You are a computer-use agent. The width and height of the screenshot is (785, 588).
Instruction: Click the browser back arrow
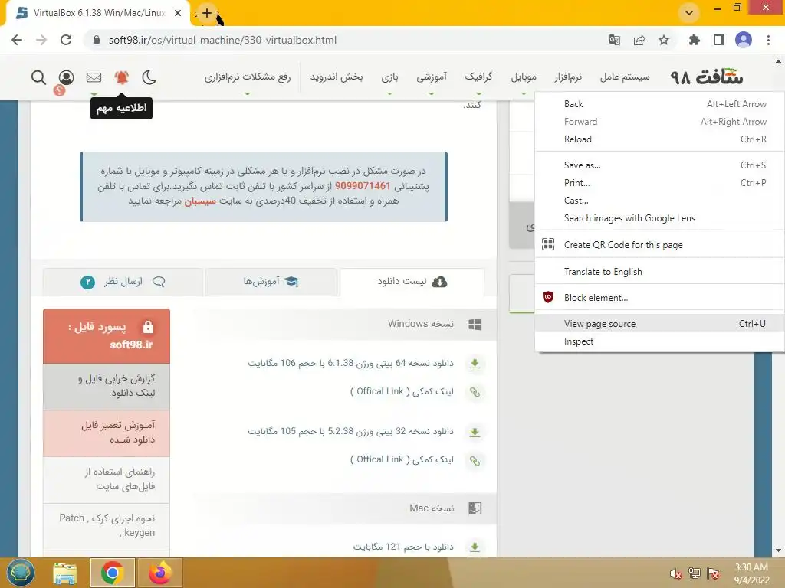17,40
